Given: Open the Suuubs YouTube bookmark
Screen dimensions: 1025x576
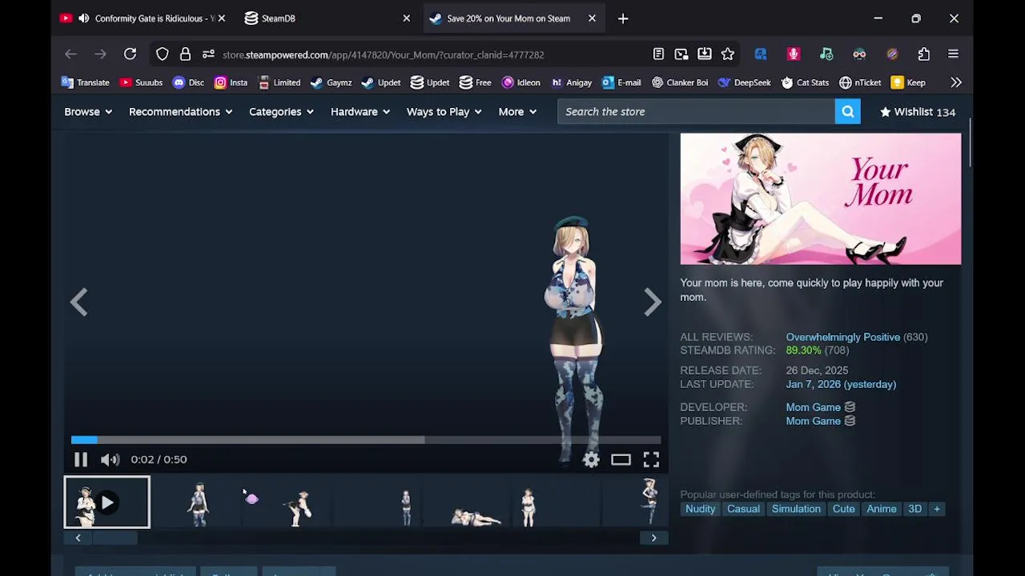Looking at the screenshot, I should pos(141,82).
